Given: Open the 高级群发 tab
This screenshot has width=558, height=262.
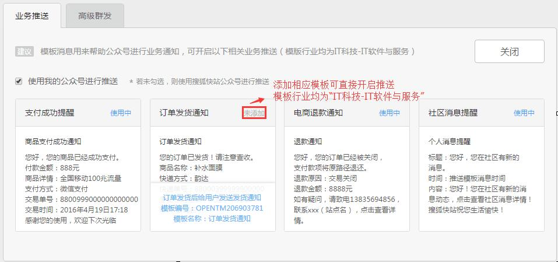Looking at the screenshot, I should click(94, 16).
